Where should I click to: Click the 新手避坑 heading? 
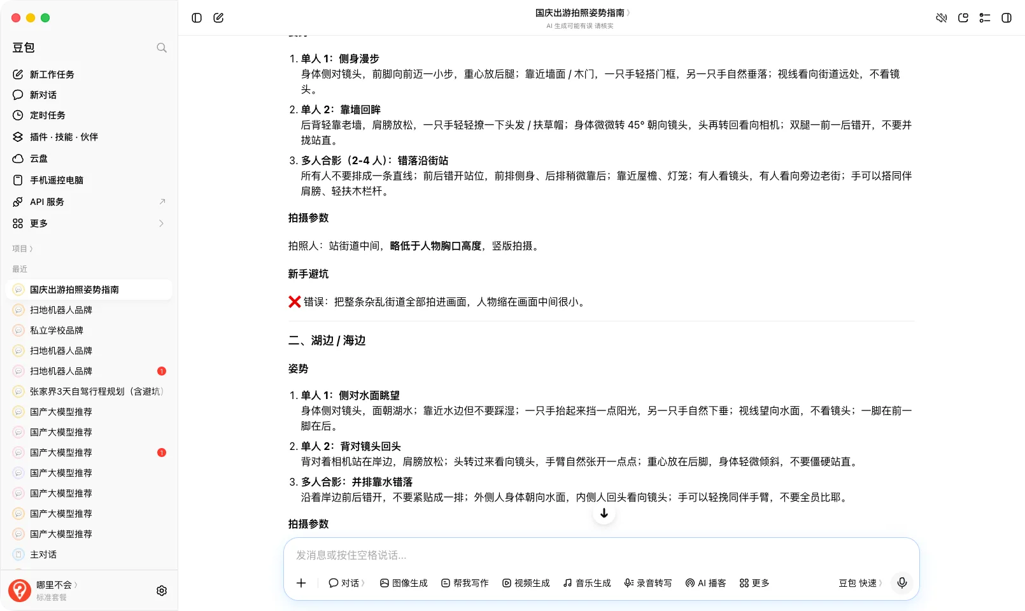coord(308,274)
